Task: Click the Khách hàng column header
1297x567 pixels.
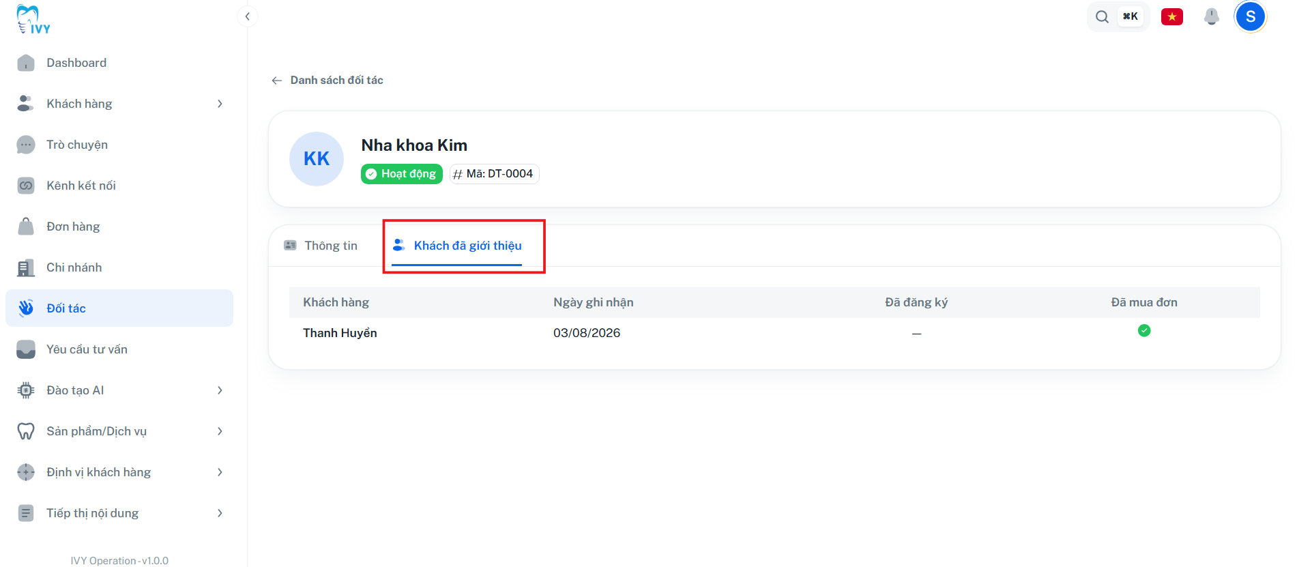Action: (x=336, y=302)
